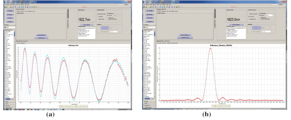
Task: Click the Substrate button in window (a) filmstack
Action: point(41,38)
